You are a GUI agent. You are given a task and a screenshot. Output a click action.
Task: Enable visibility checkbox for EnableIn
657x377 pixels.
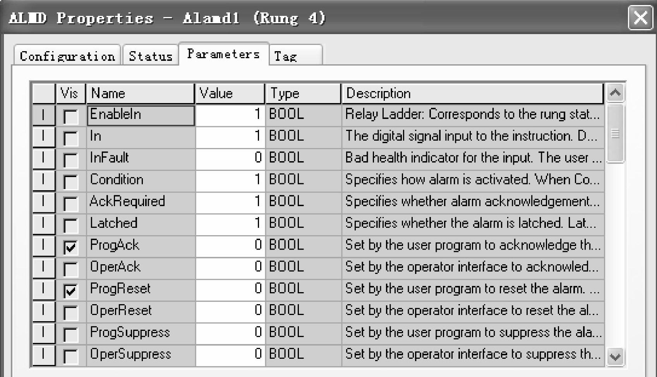click(x=70, y=116)
